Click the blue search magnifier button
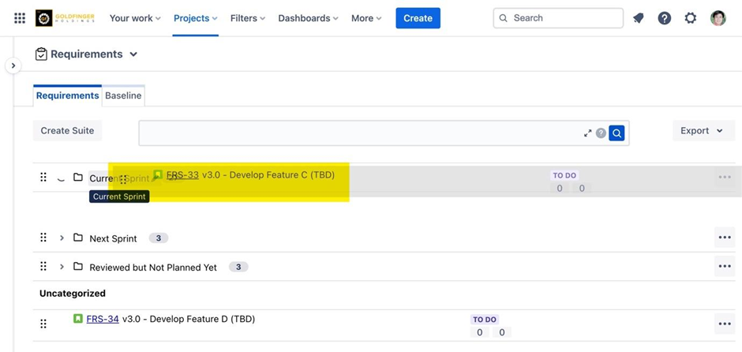742x352 pixels. (616, 133)
